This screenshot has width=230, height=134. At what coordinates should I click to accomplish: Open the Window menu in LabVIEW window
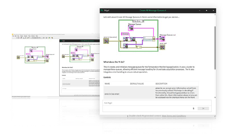(33, 36)
